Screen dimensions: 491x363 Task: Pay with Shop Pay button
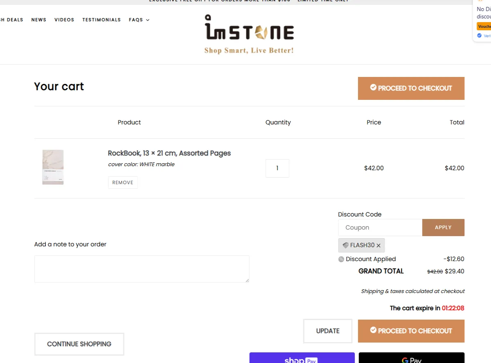click(302, 358)
